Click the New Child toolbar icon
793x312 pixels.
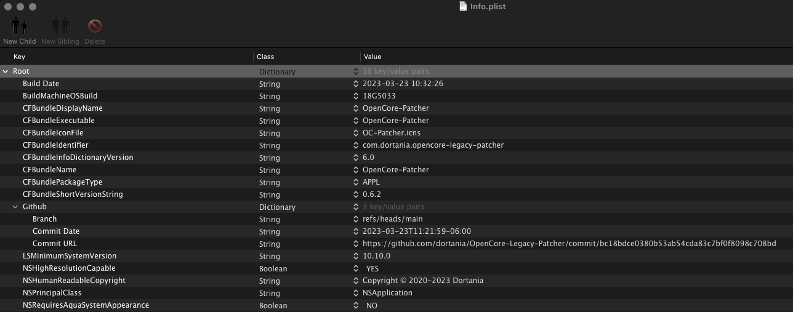[20, 26]
